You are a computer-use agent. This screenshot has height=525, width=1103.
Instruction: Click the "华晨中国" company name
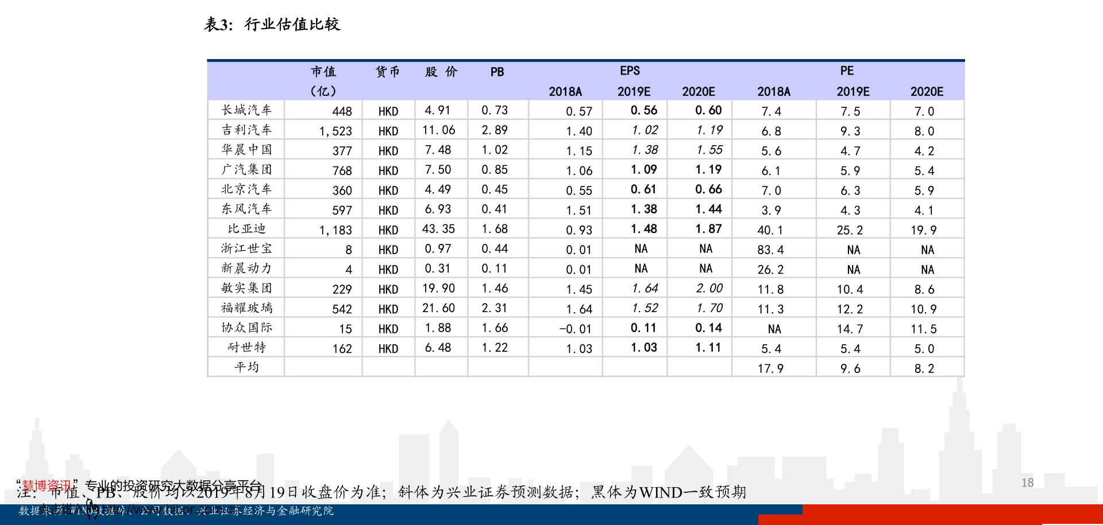point(246,149)
